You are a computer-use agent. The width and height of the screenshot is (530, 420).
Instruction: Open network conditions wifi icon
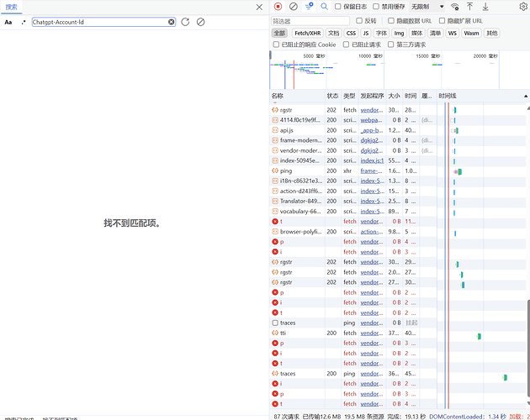pos(455,7)
